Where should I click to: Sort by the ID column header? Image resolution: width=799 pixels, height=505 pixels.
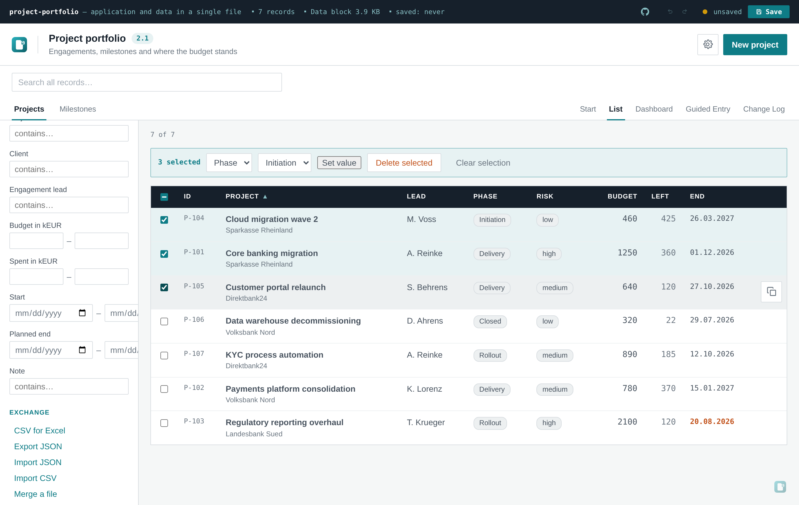[x=187, y=196]
